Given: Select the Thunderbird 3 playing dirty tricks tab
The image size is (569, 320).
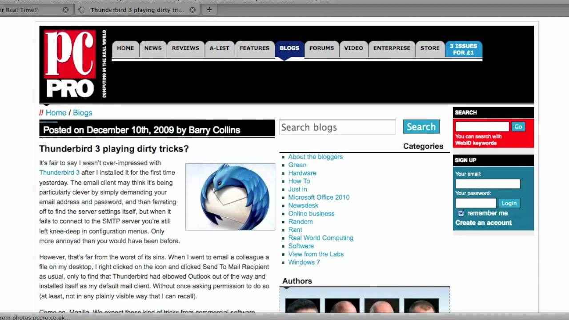Looking at the screenshot, I should tap(137, 10).
